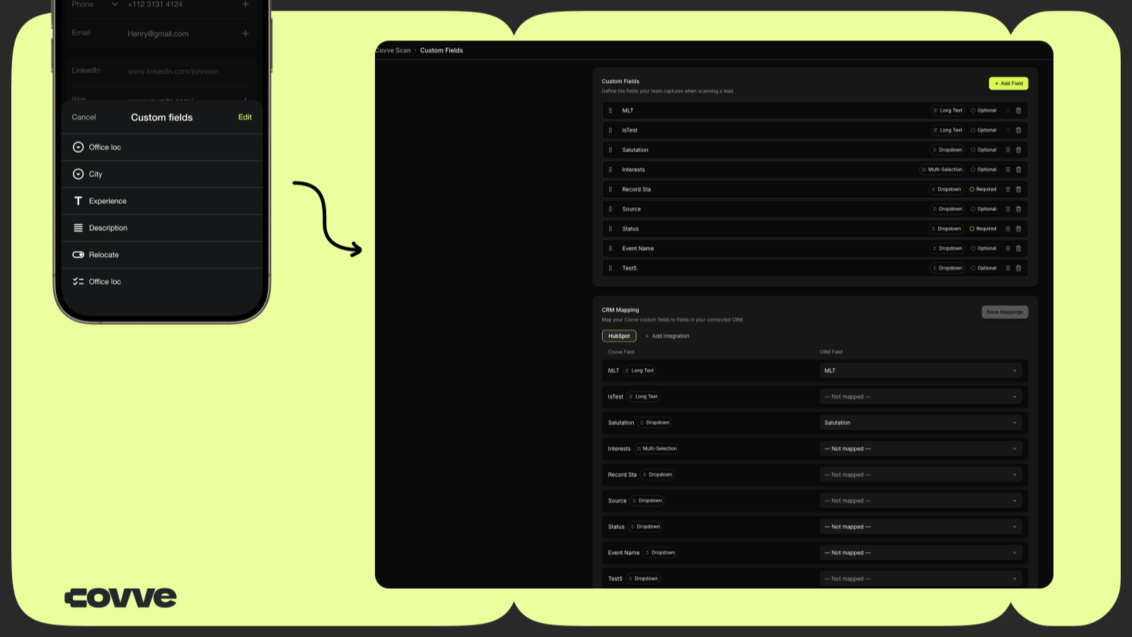Open the Not mapped dropdown for IsTest
Screen dimensions: 1132x637
920,396
